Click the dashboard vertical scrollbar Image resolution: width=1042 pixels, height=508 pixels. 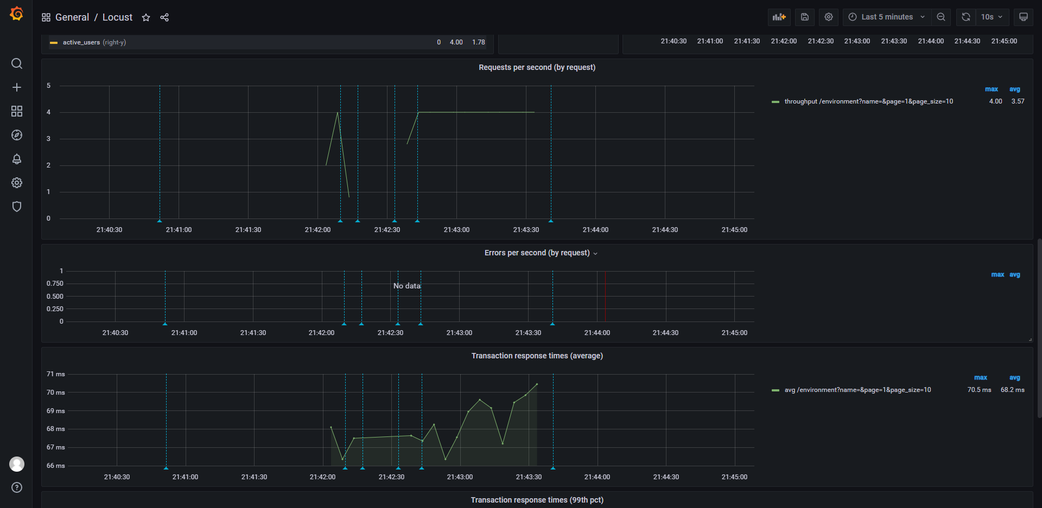[1039, 328]
